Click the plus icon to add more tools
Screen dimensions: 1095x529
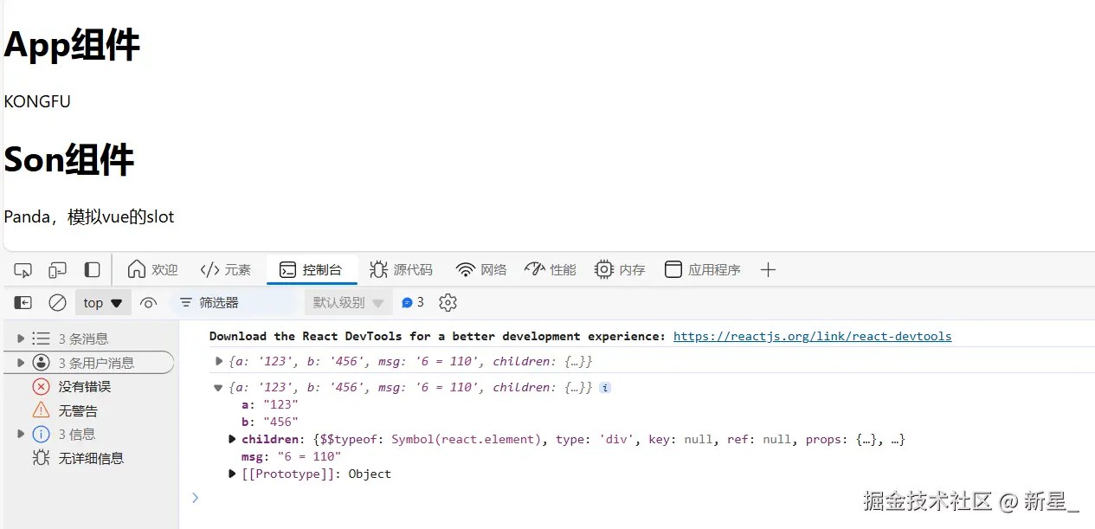pyautogui.click(x=767, y=270)
